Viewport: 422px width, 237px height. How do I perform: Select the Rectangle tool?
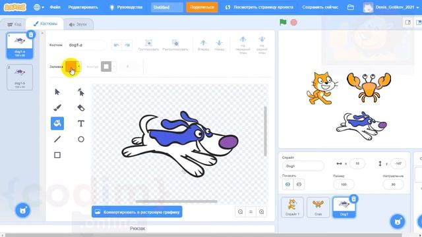tap(57, 155)
